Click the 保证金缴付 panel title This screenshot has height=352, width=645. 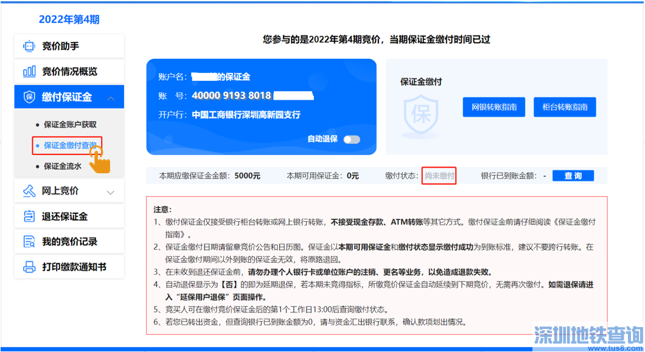click(x=421, y=82)
